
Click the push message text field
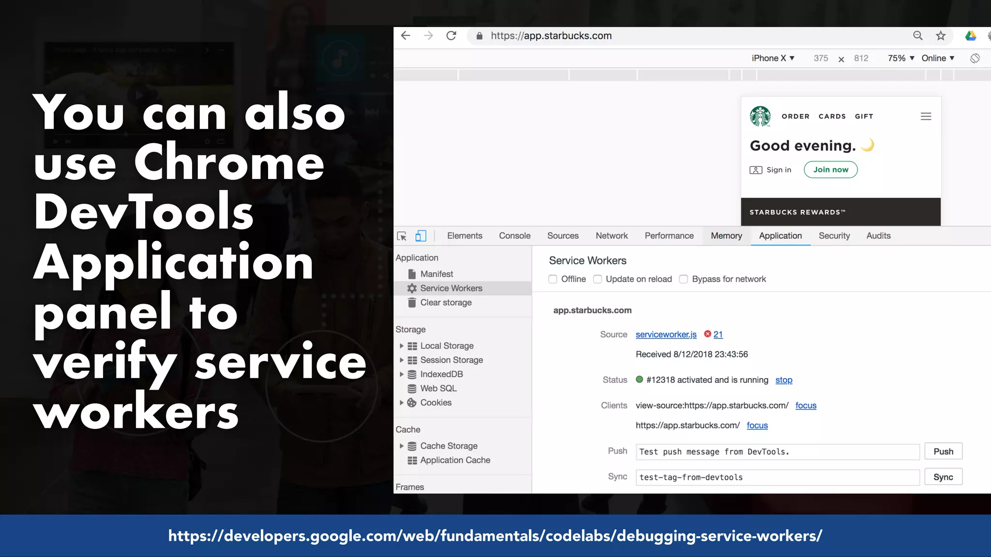coord(778,452)
